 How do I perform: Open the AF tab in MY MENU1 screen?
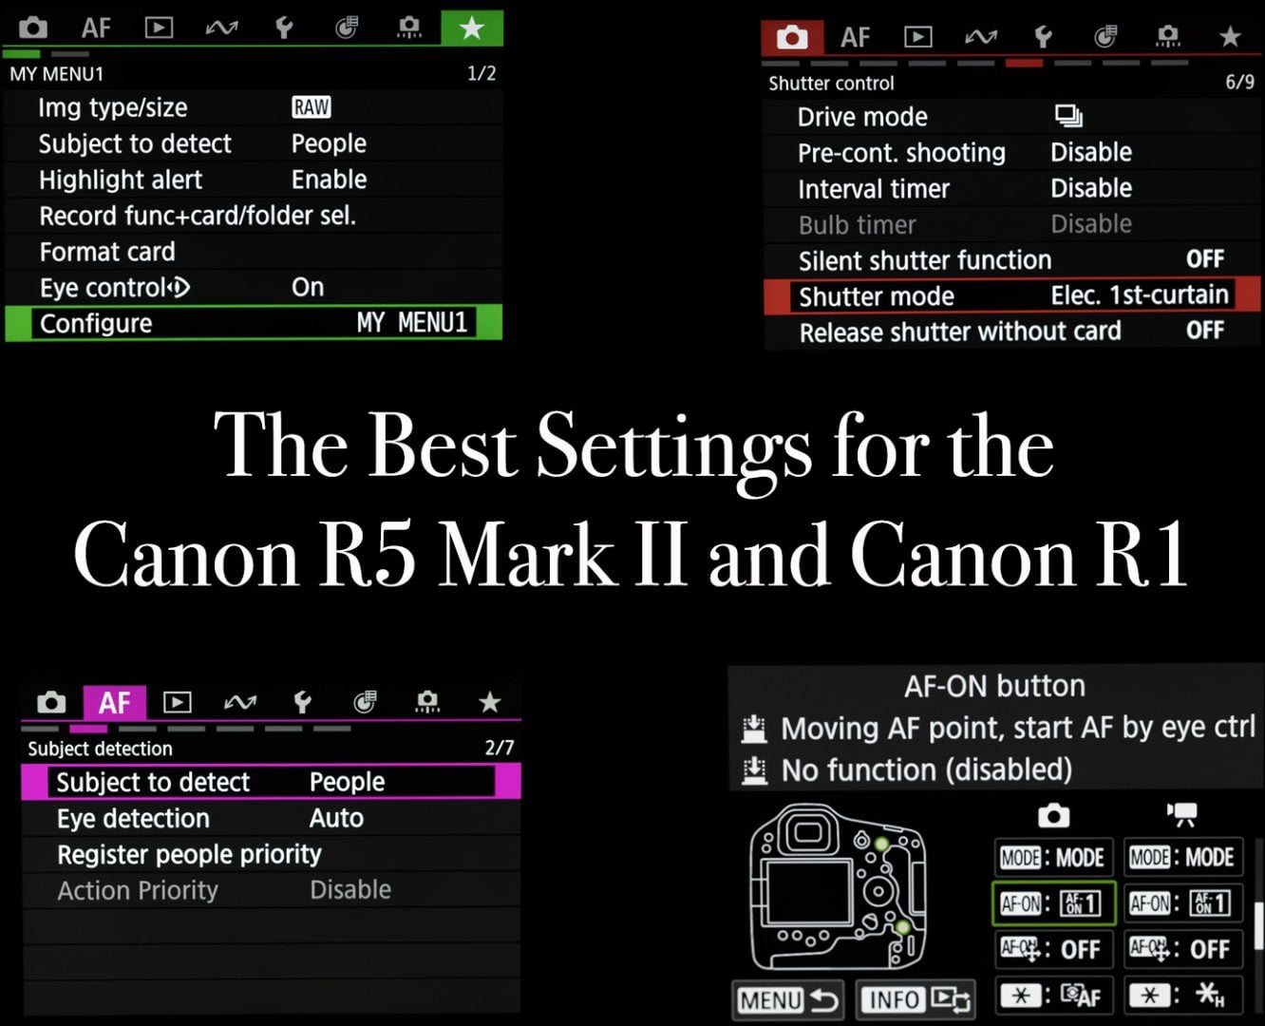tap(96, 28)
